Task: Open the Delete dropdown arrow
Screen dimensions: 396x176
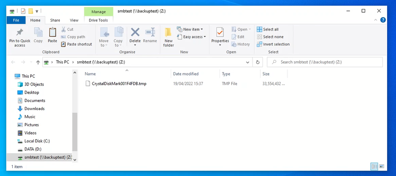Action: tap(135, 45)
